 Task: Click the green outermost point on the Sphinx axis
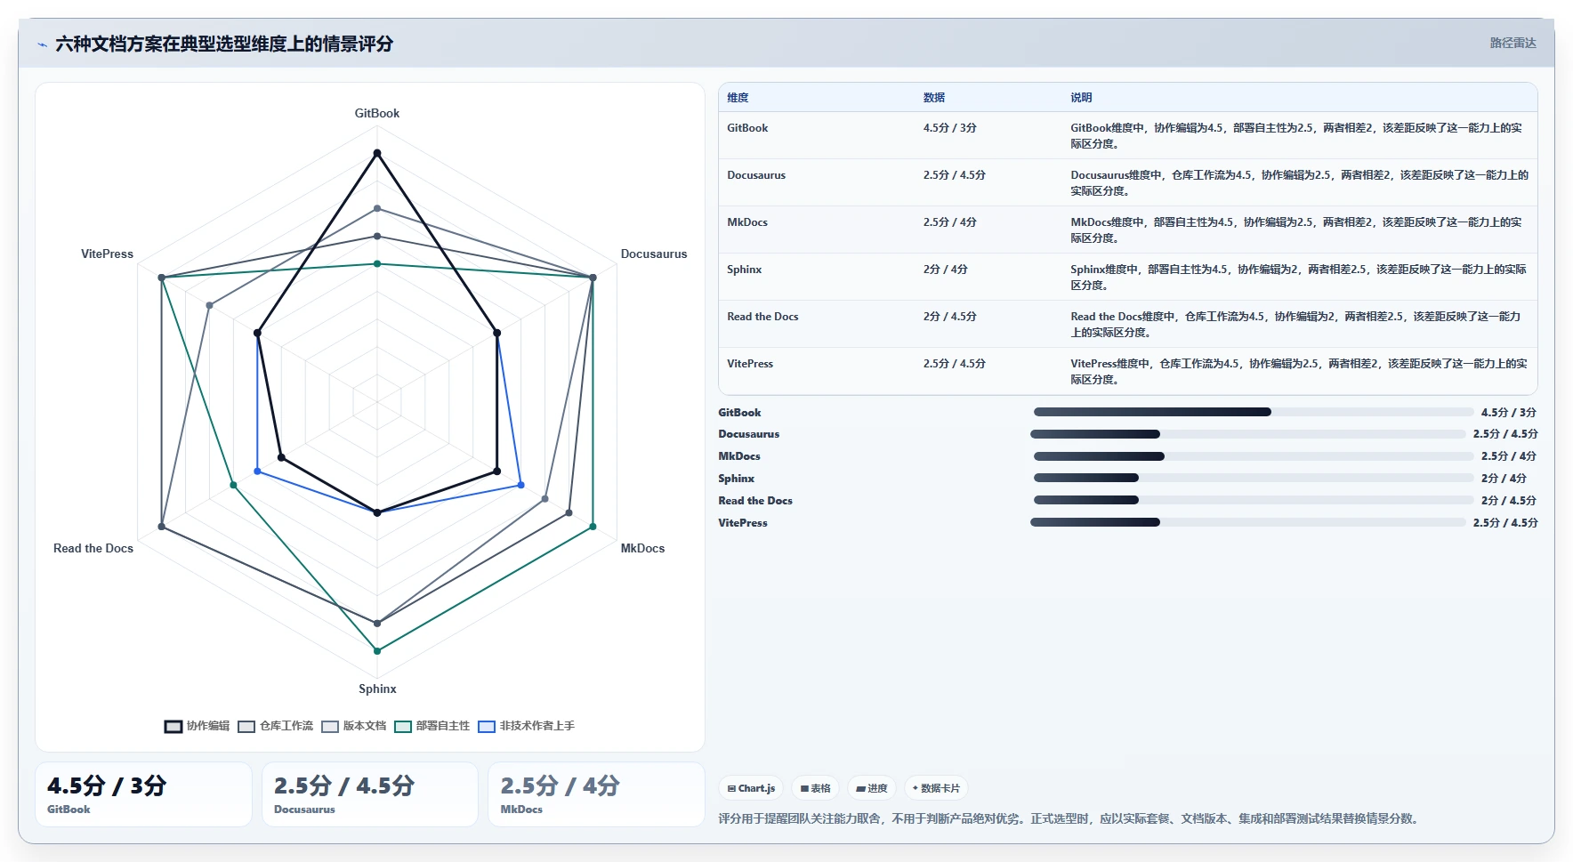point(377,650)
